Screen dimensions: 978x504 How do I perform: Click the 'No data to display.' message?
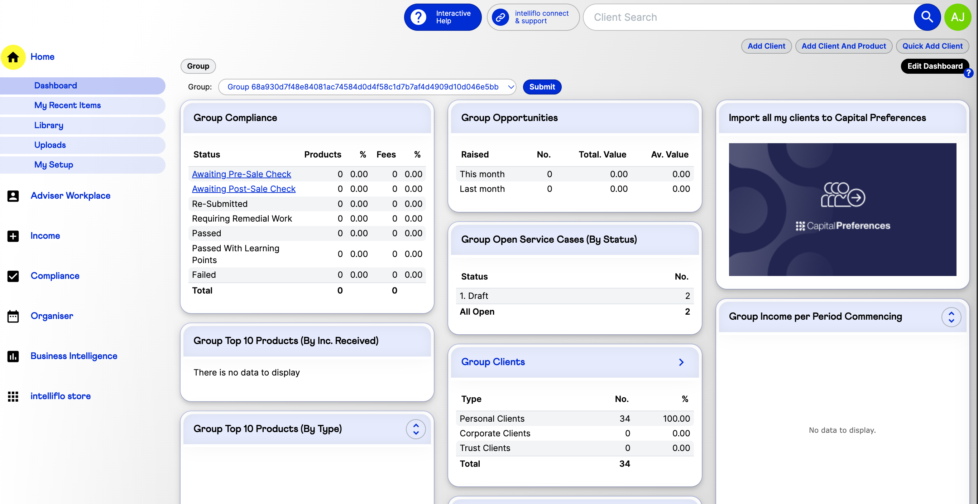[x=842, y=430]
